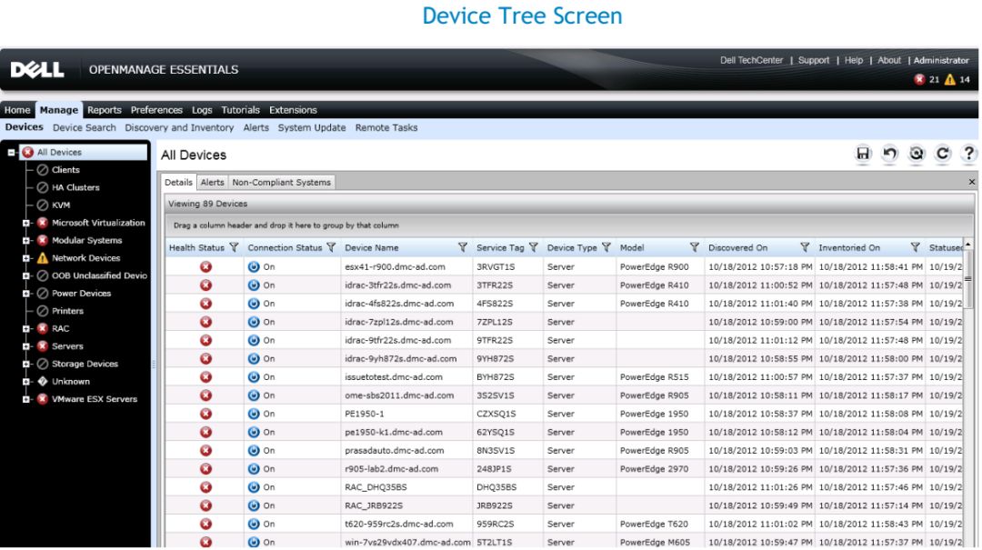Go to Discovery and Inventory
This screenshot has width=982, height=550.
point(179,128)
